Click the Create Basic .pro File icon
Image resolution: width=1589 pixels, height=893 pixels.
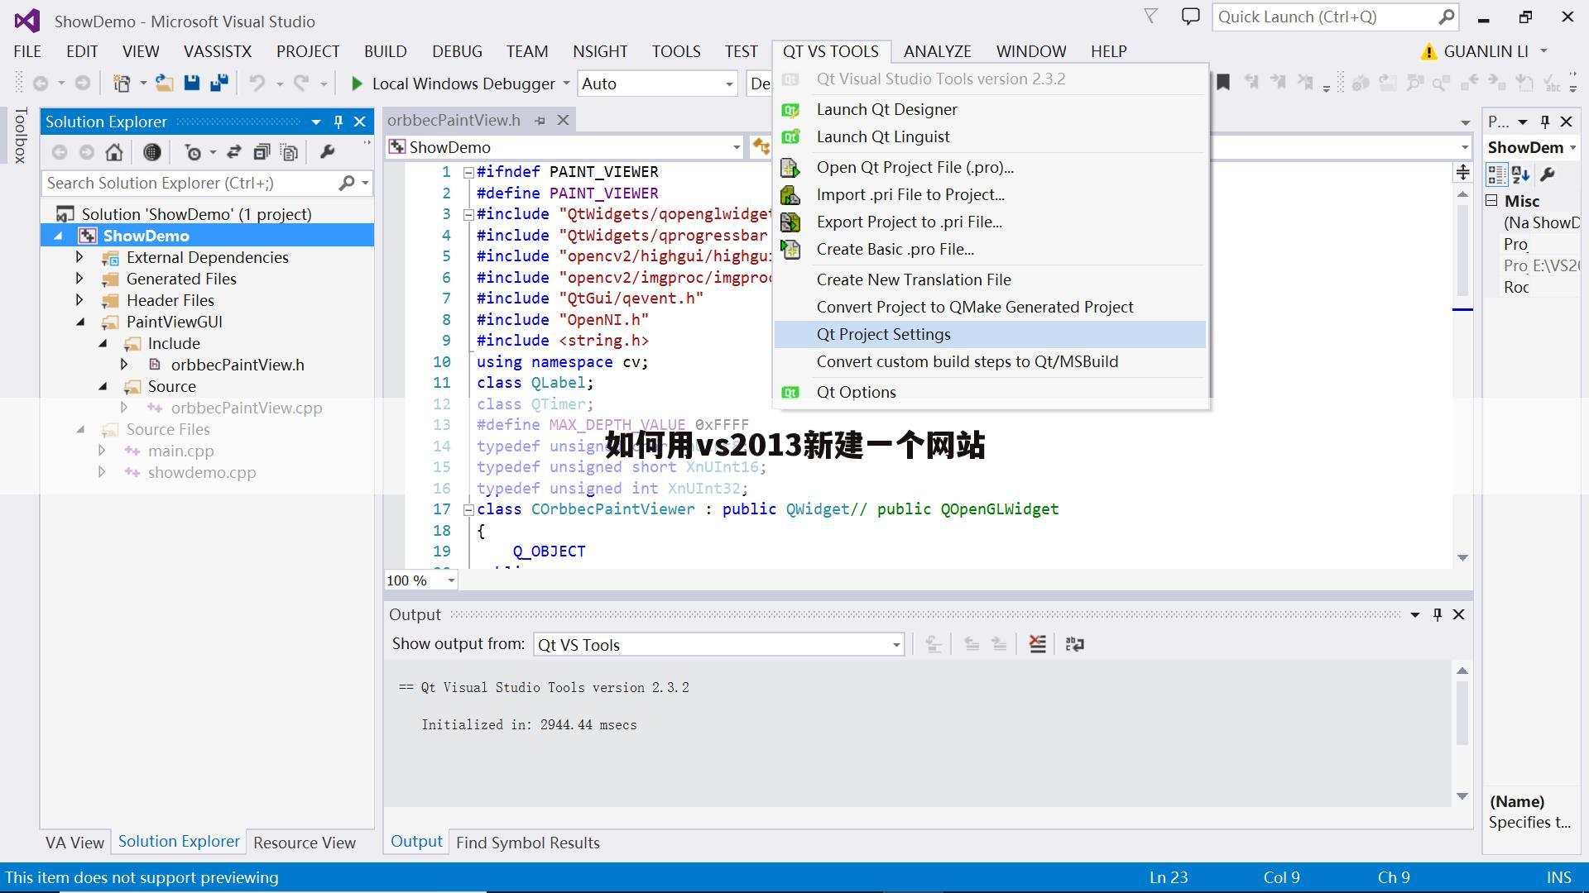[790, 250]
